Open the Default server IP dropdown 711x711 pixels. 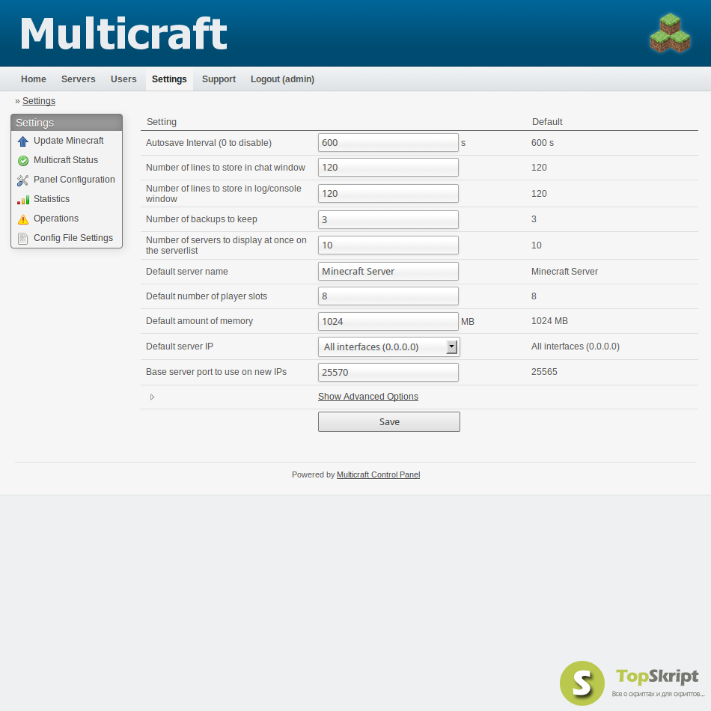(389, 347)
